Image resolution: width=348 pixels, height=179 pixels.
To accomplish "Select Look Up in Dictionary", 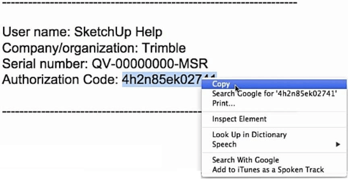I will (249, 135).
